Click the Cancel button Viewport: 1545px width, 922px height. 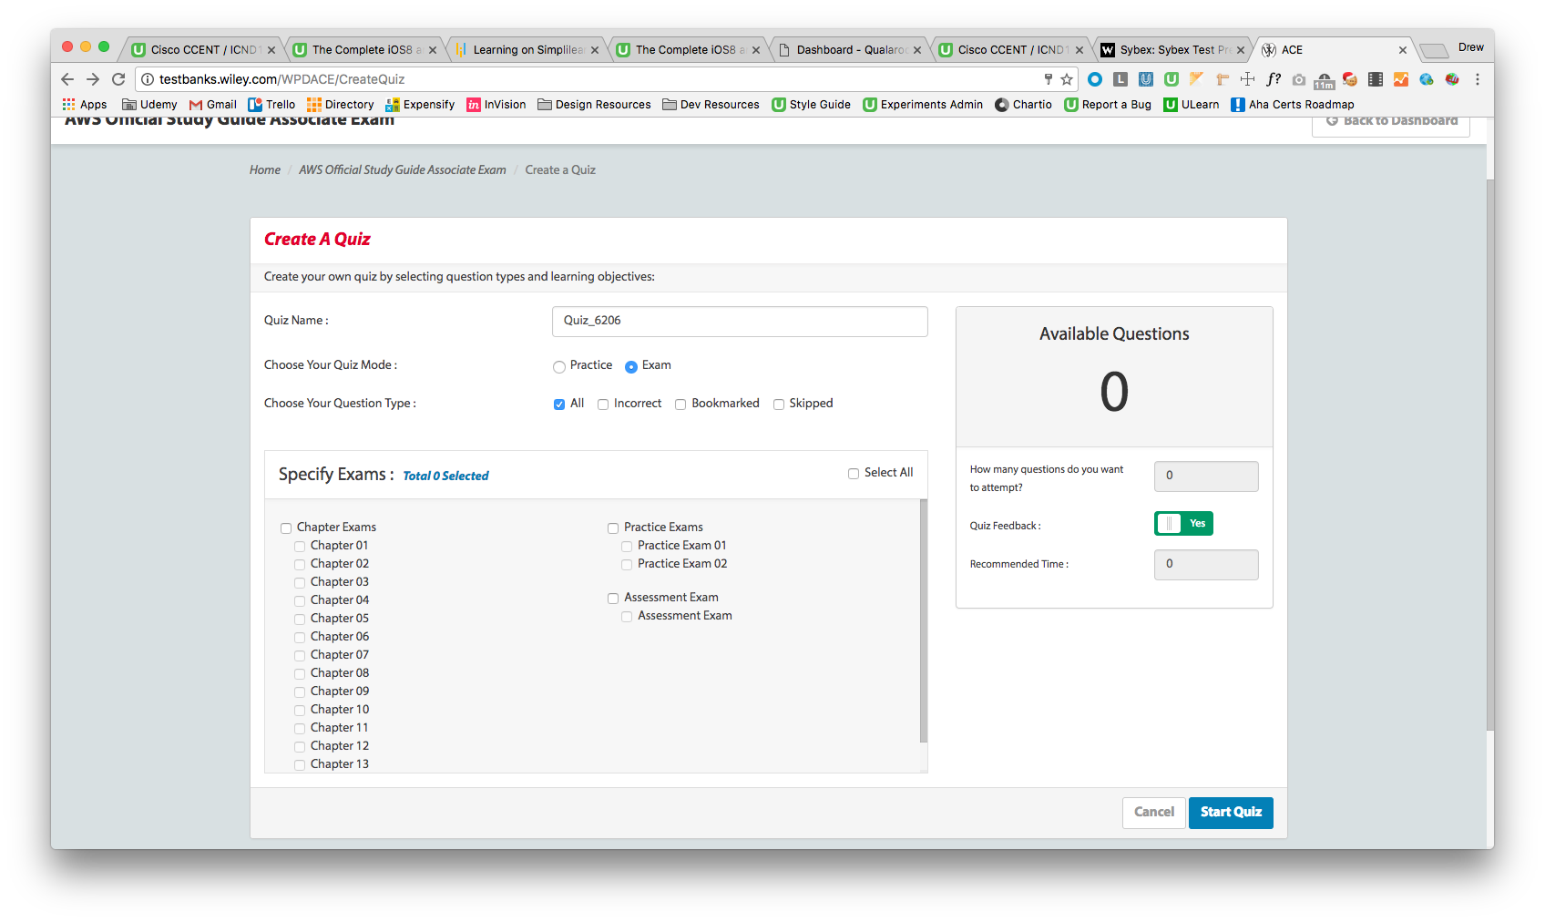coord(1154,812)
